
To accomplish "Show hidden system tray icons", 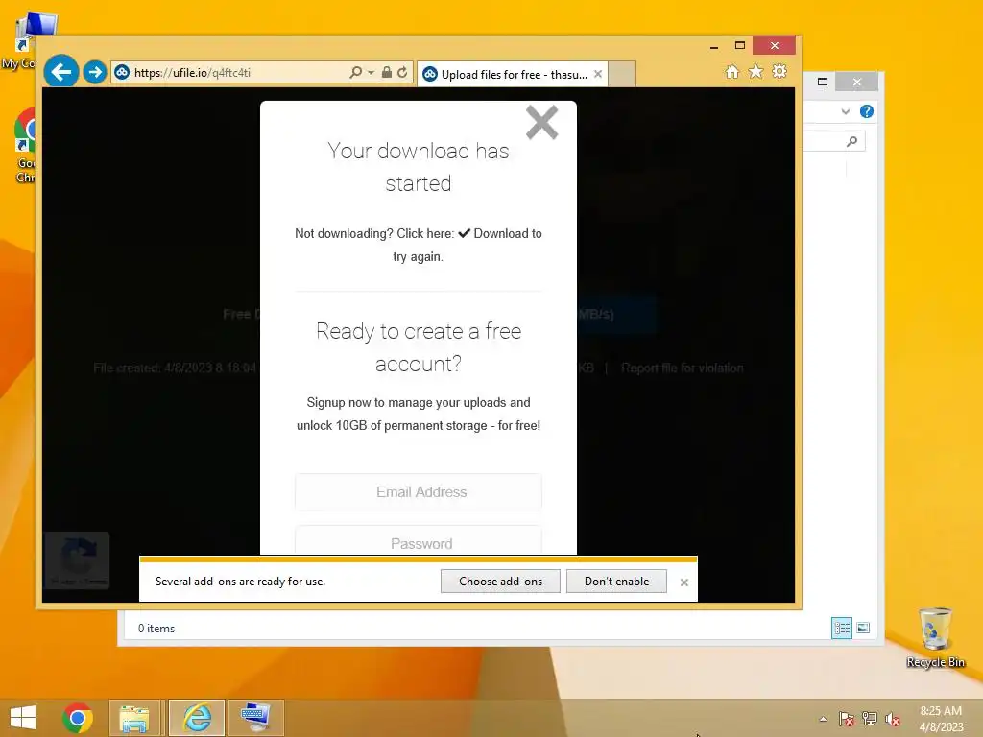I will 823,719.
